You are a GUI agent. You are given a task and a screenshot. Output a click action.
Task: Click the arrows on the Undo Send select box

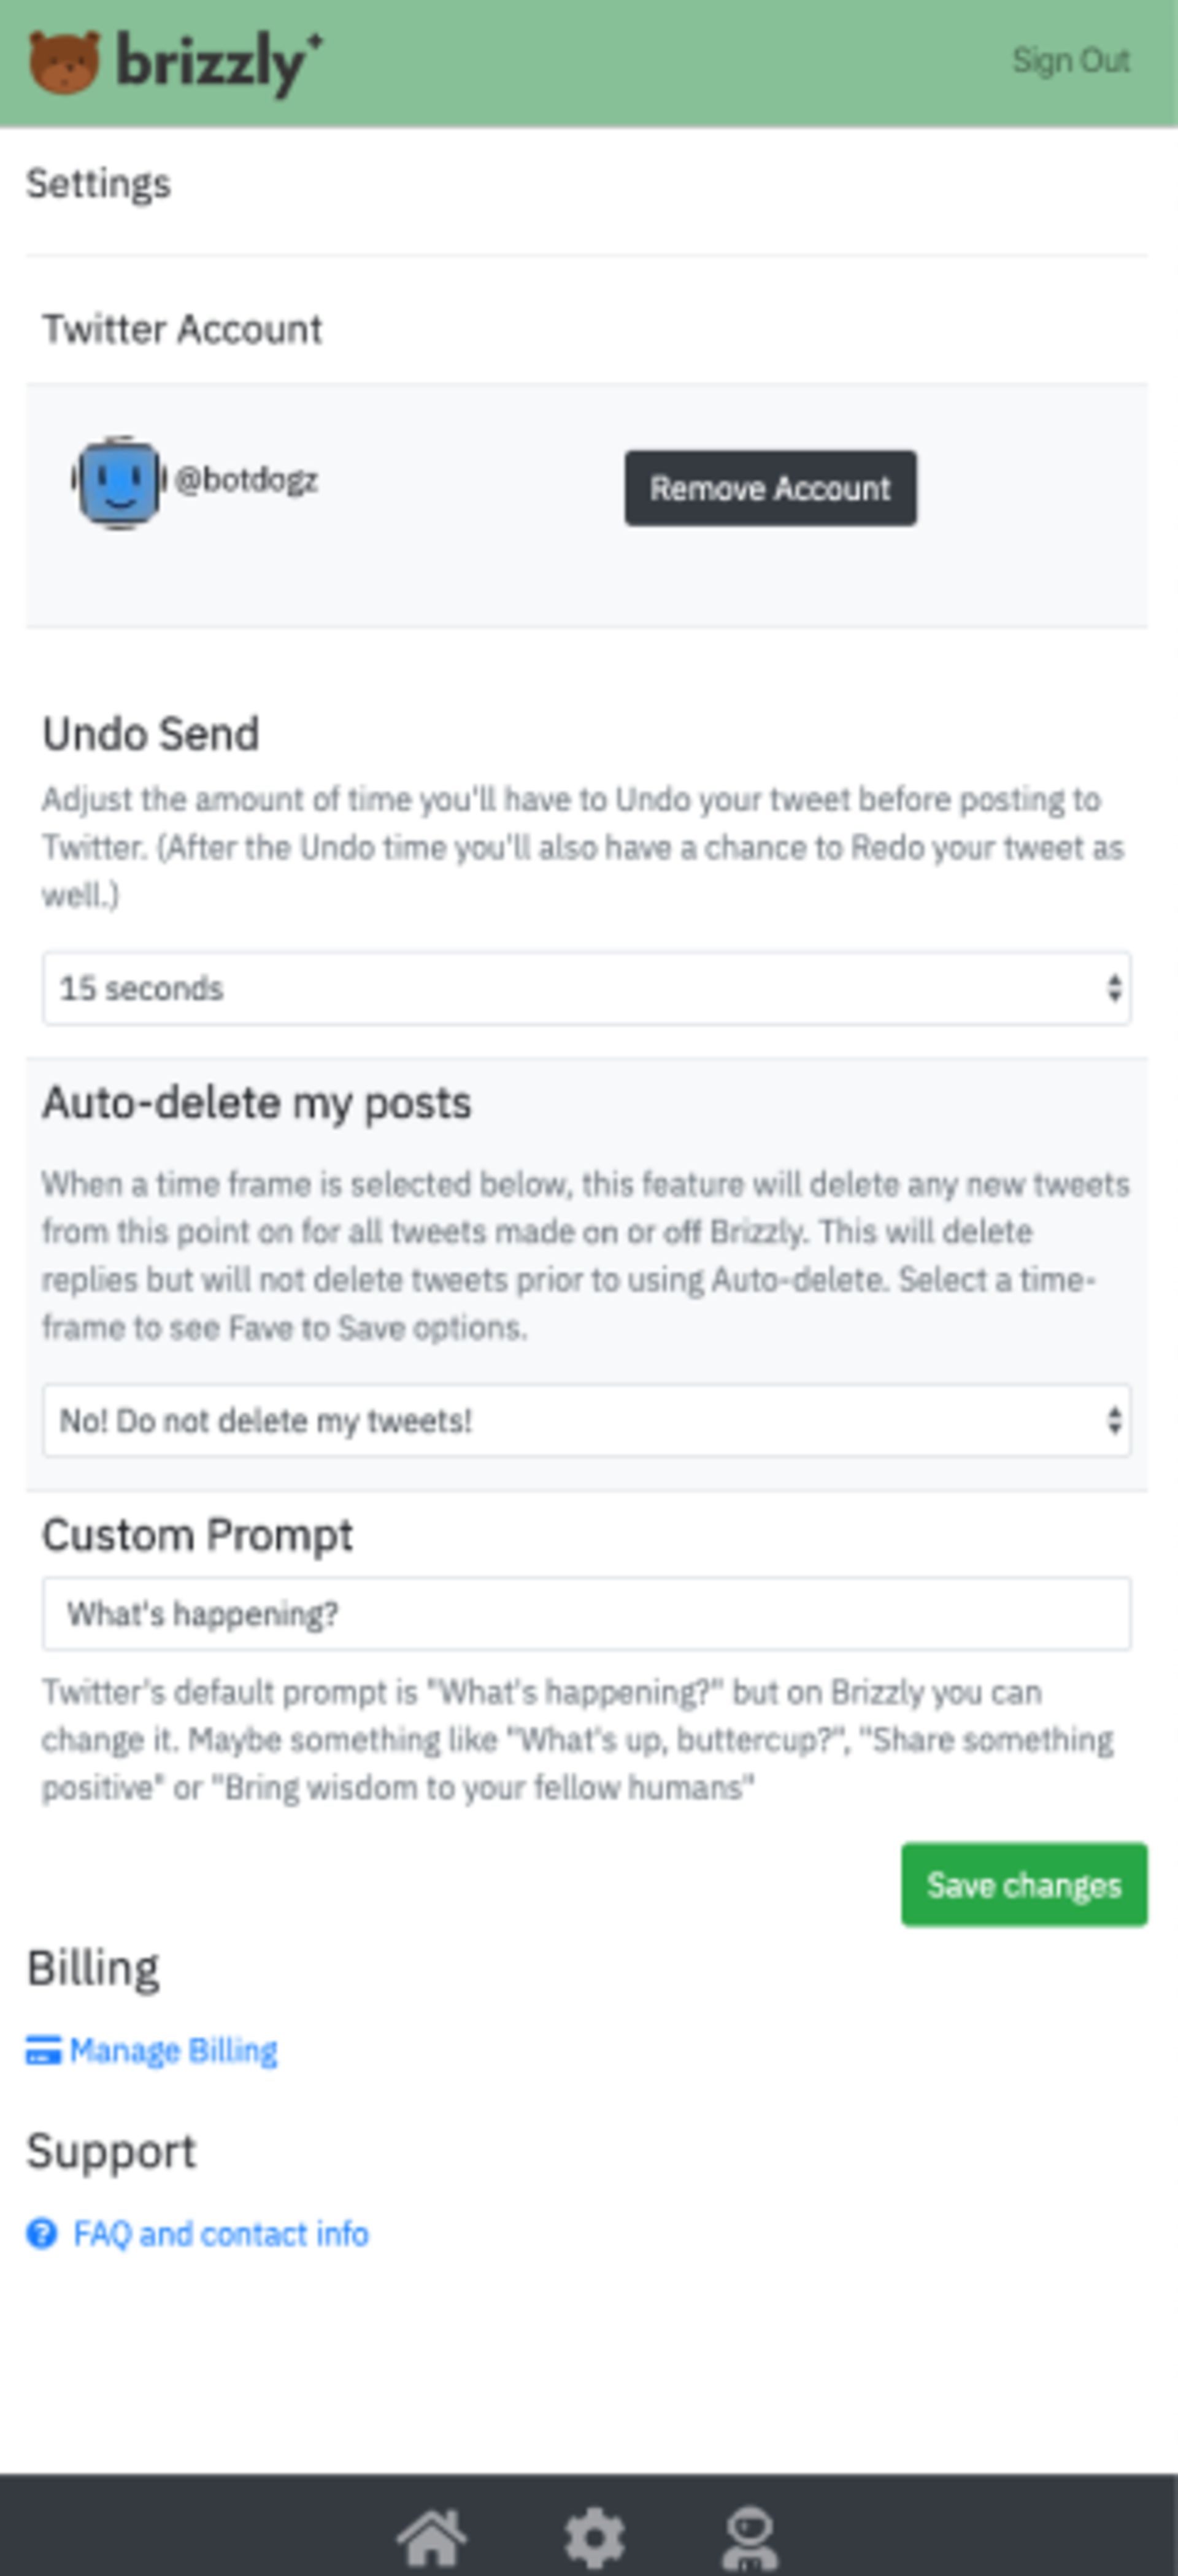click(1114, 989)
